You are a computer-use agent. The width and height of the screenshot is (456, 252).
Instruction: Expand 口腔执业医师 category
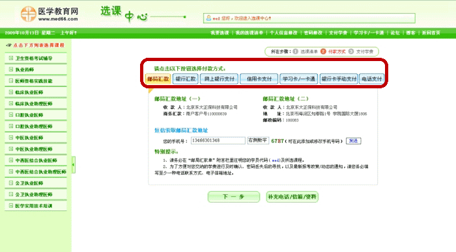11,114
